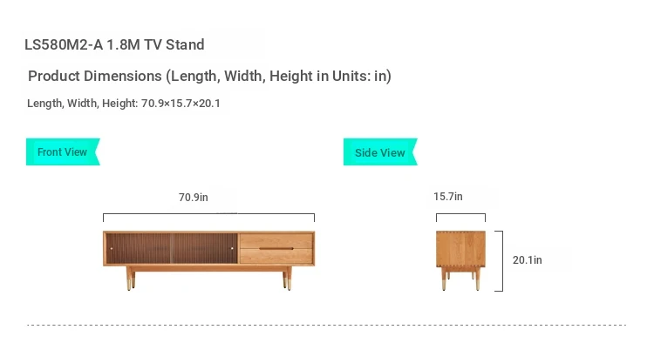The image size is (654, 343).
Task: Click the dashed divider line at bottom
Action: [x=327, y=325]
